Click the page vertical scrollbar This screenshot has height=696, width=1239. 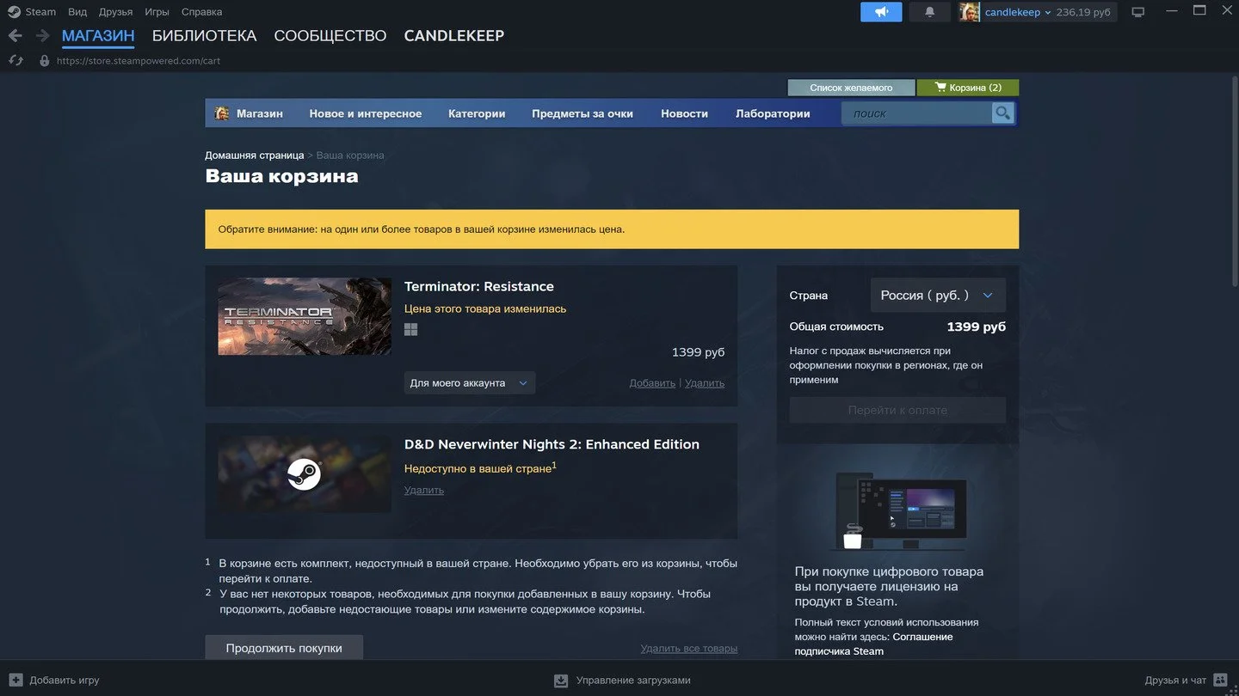[x=1235, y=180]
